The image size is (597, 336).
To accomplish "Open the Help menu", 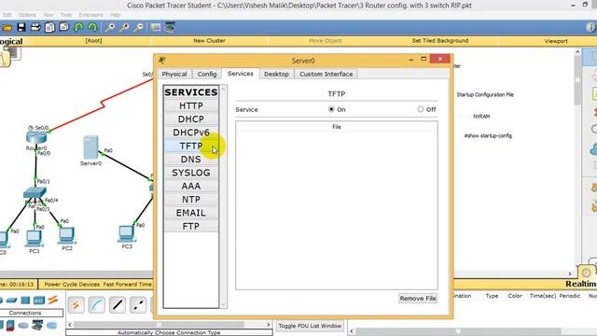I will pos(115,15).
